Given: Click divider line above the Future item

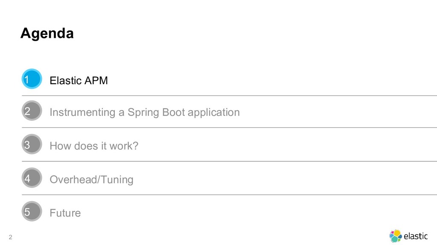Looking at the screenshot, I should click(x=229, y=195).
